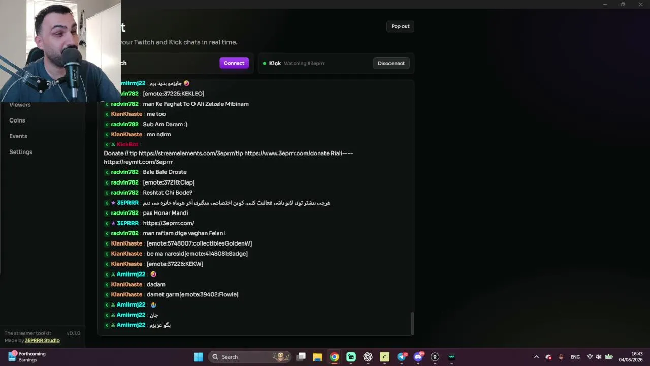Screen dimensions: 650x366
Task: Open the battery status tray icon
Action: [609, 357]
